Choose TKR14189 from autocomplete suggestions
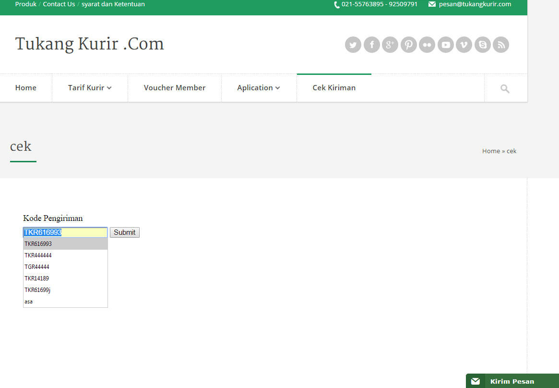 point(65,279)
